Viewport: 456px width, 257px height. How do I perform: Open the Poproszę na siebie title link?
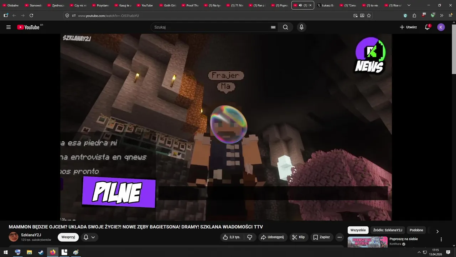click(404, 239)
